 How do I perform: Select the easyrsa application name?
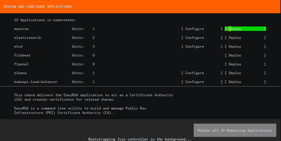tap(21, 29)
